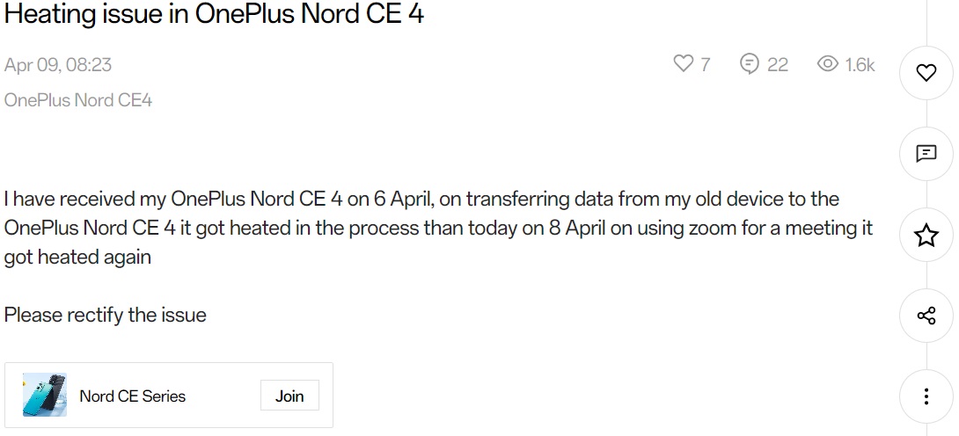Open the Nord CE Series phone thumbnail
The height and width of the screenshot is (436, 959).
pyautogui.click(x=45, y=395)
